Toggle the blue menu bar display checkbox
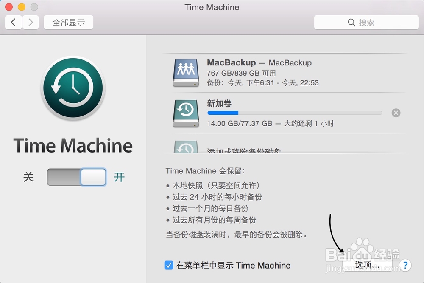Screen dimensions: 424x283 (167, 265)
